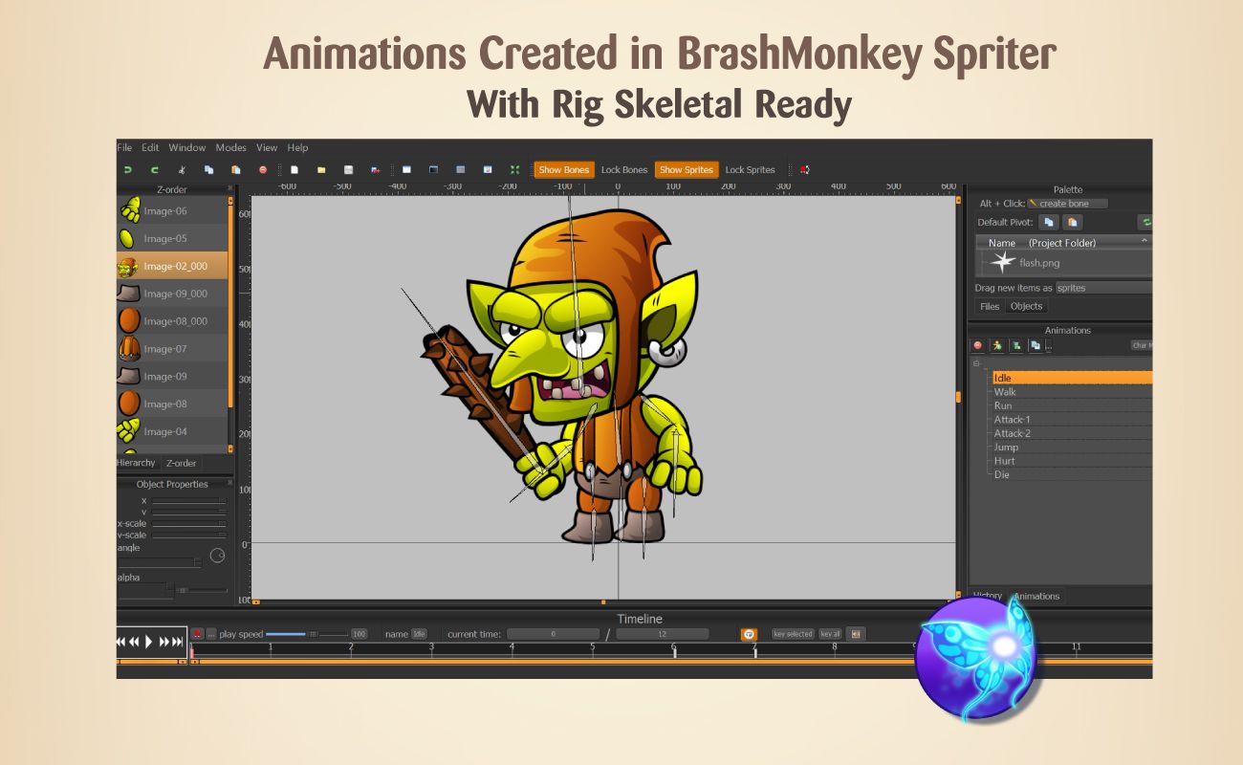The width and height of the screenshot is (1243, 765).
Task: Click the red record icon beside play speed
Action: pos(197,634)
